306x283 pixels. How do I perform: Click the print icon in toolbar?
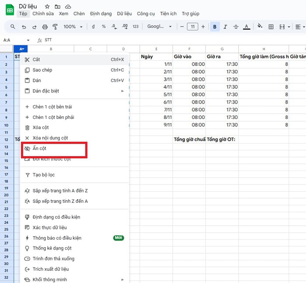point(45,27)
